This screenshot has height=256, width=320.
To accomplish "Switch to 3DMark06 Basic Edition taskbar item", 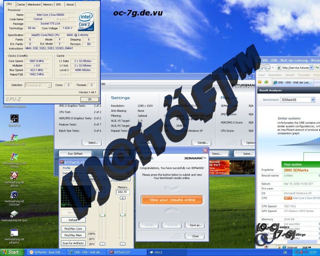I will pos(46,252).
